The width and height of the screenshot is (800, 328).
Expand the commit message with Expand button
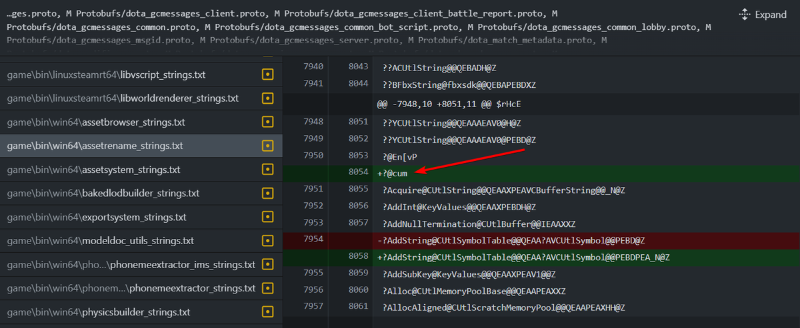coord(763,15)
